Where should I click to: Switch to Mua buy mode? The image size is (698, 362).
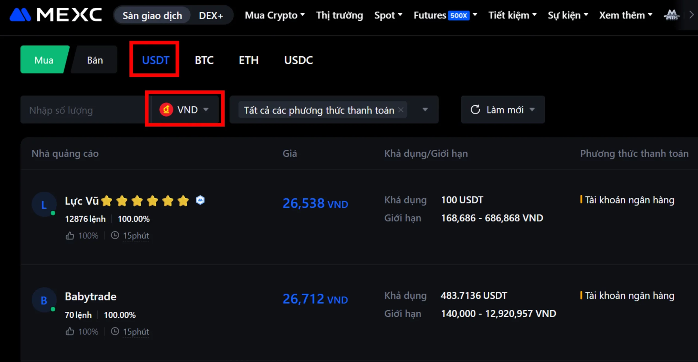44,60
